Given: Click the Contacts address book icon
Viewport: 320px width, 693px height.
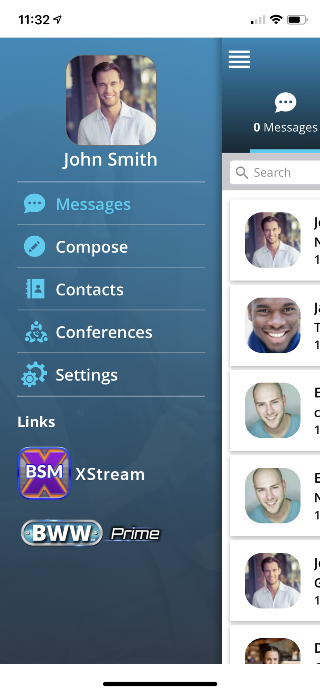Looking at the screenshot, I should coord(35,289).
